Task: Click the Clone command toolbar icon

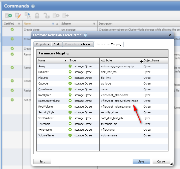Action: pos(28,16)
